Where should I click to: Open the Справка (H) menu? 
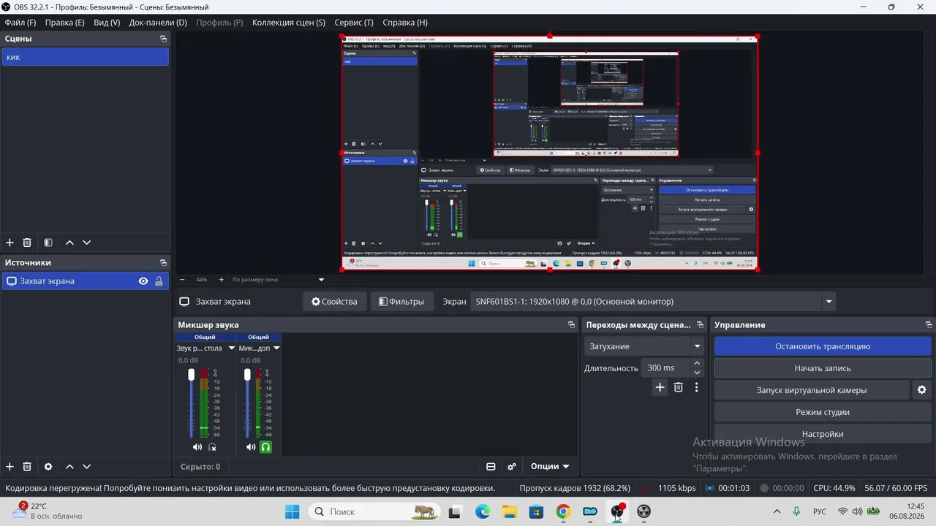tap(405, 23)
